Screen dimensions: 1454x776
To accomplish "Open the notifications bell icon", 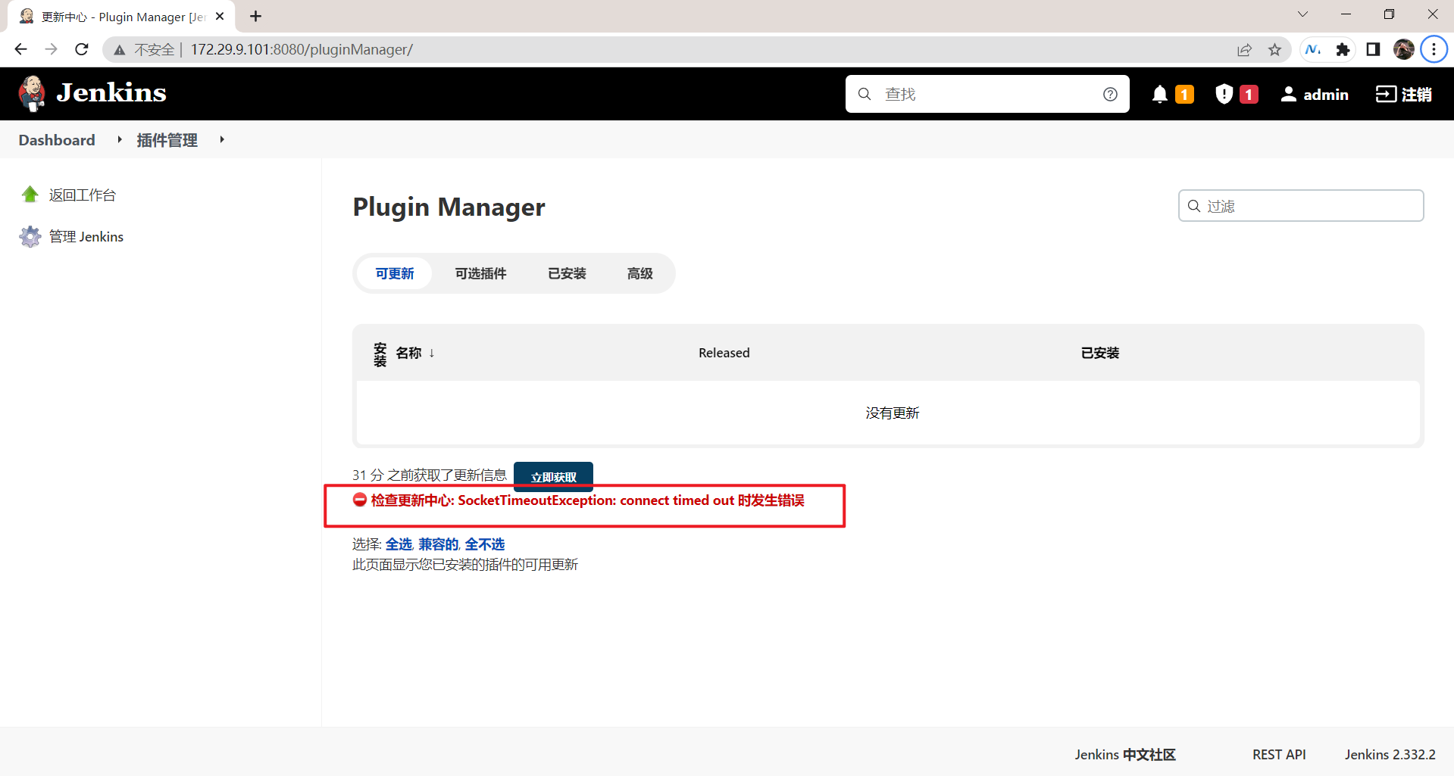I will click(x=1159, y=94).
